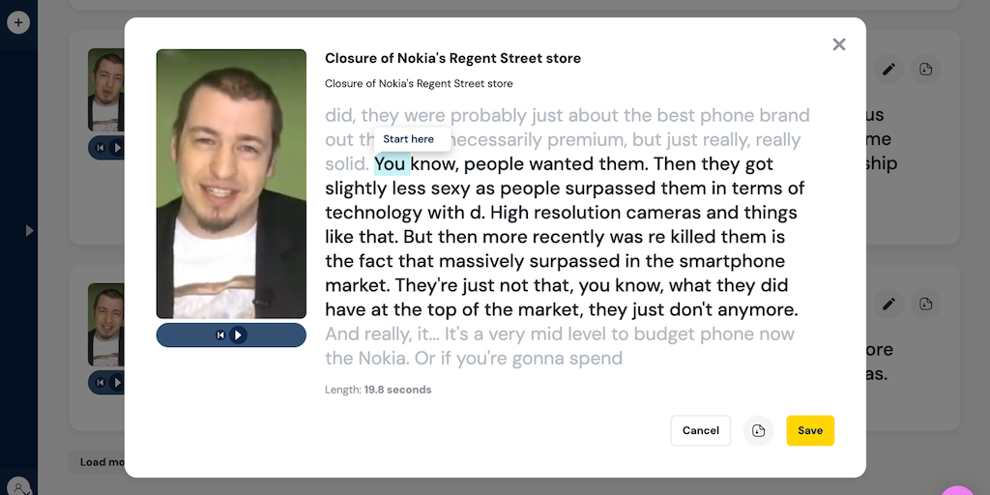Click the plus icon in the sidebar
Screen dimensions: 990x495
[18, 21]
